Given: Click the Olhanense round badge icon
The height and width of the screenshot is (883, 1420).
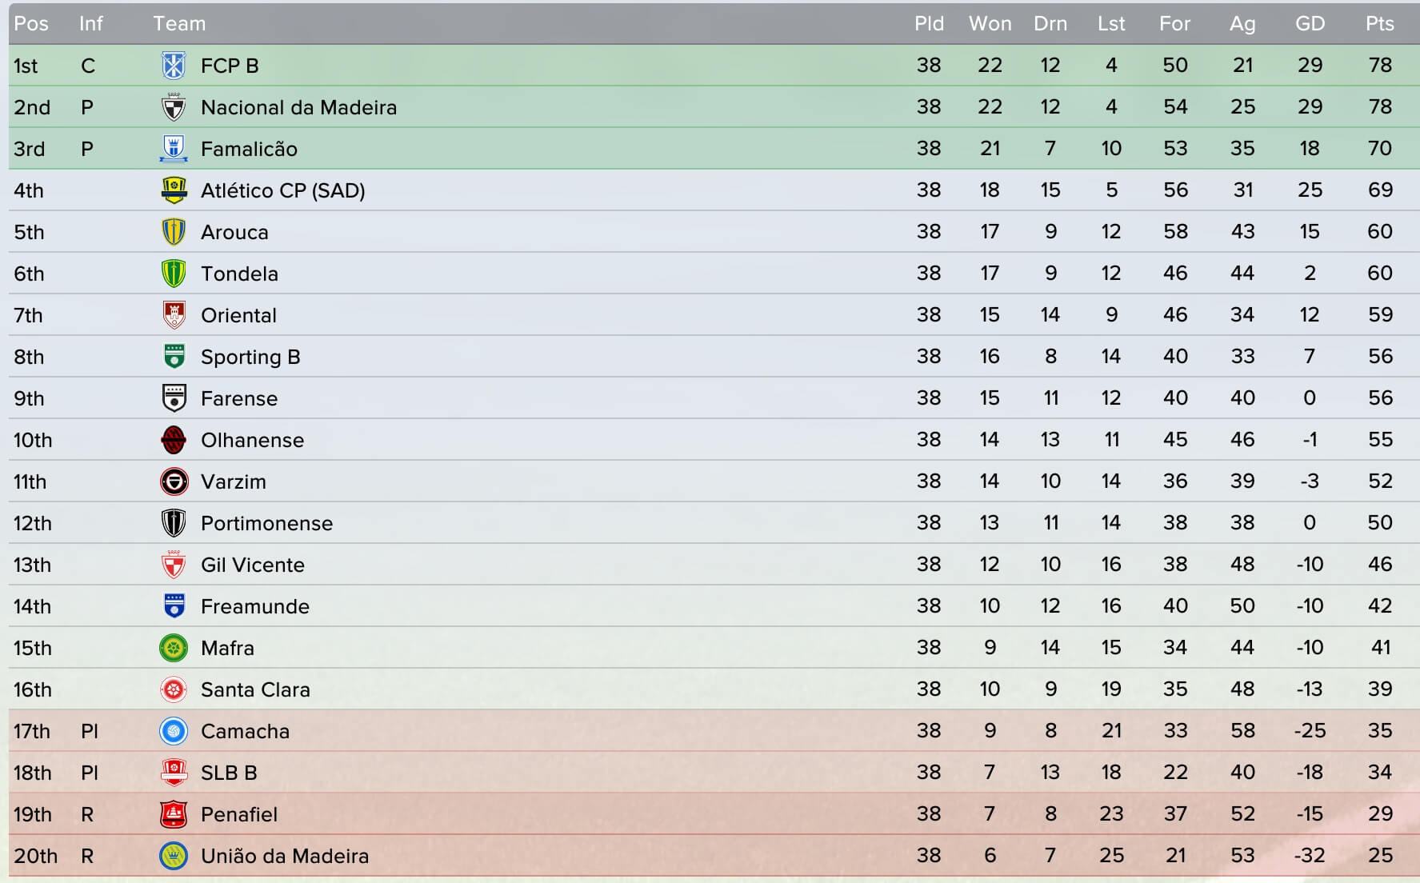Looking at the screenshot, I should point(174,440).
